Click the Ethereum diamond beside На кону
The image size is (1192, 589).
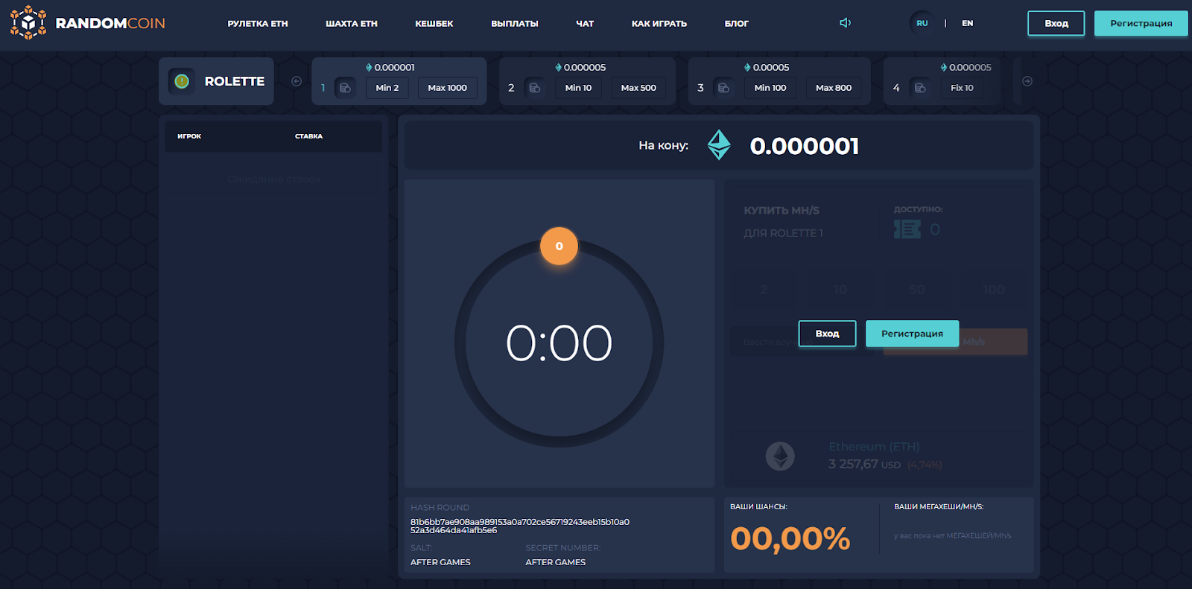tap(719, 145)
